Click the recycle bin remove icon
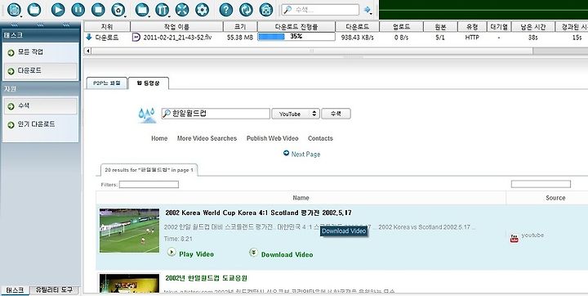This screenshot has width=588, height=296. [x=118, y=9]
